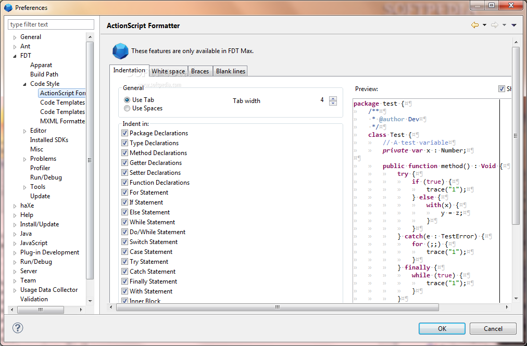Select the Use Tab radio button
This screenshot has width=527, height=346.
pyautogui.click(x=127, y=100)
